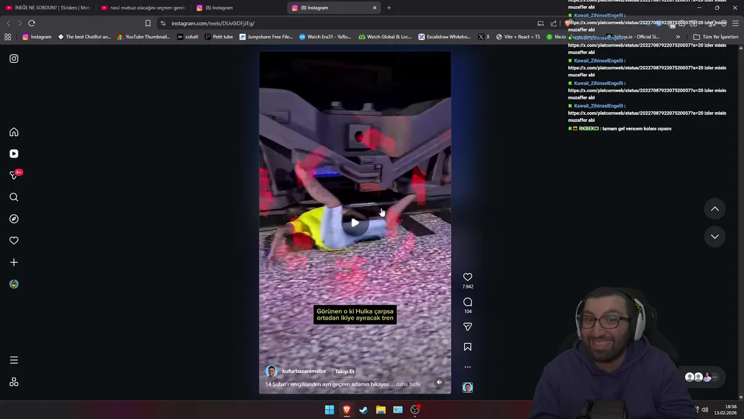This screenshot has height=419, width=744.
Task: Expand hidden bookmarks with double chevron
Action: pyautogui.click(x=678, y=37)
